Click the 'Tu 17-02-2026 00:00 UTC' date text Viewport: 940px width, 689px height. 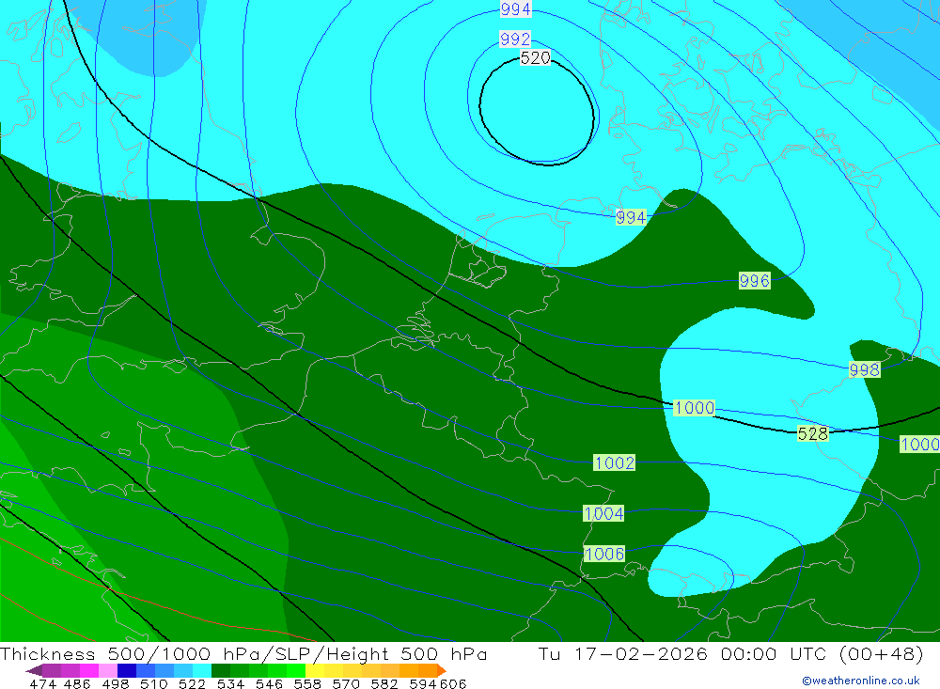click(x=682, y=653)
